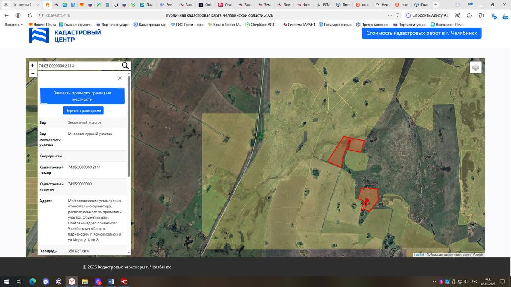Click Стоимость кадастровых работ в г. Челябинск
511x287 pixels.
pos(422,33)
